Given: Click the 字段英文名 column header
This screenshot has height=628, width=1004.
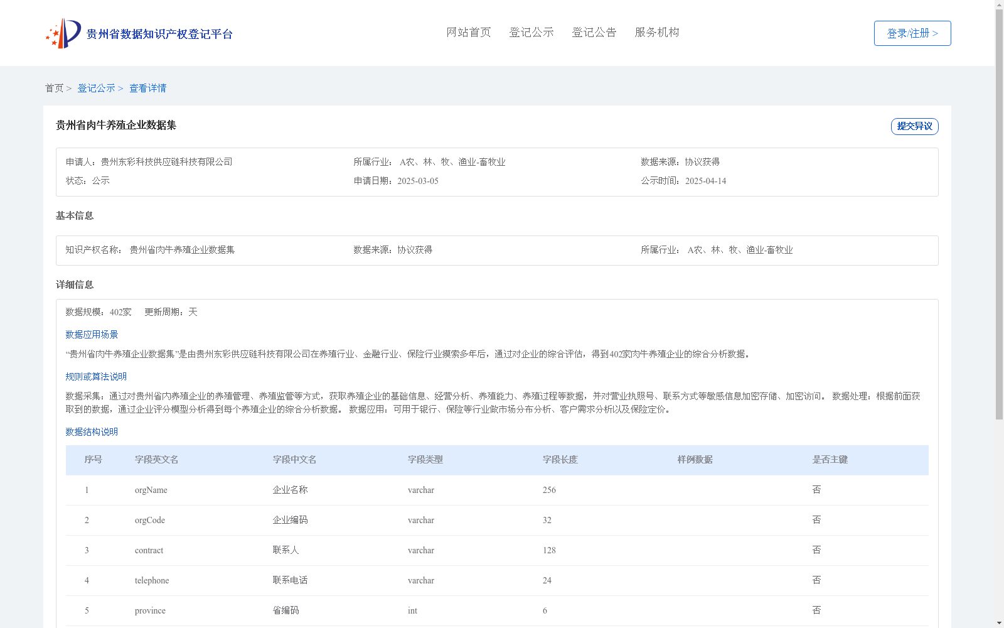Looking at the screenshot, I should (157, 460).
